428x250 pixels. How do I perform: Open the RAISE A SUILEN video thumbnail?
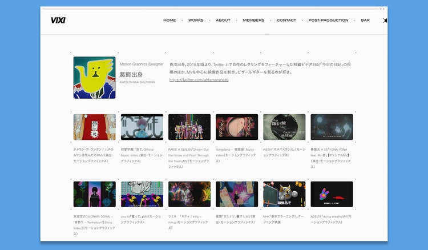coord(189,127)
